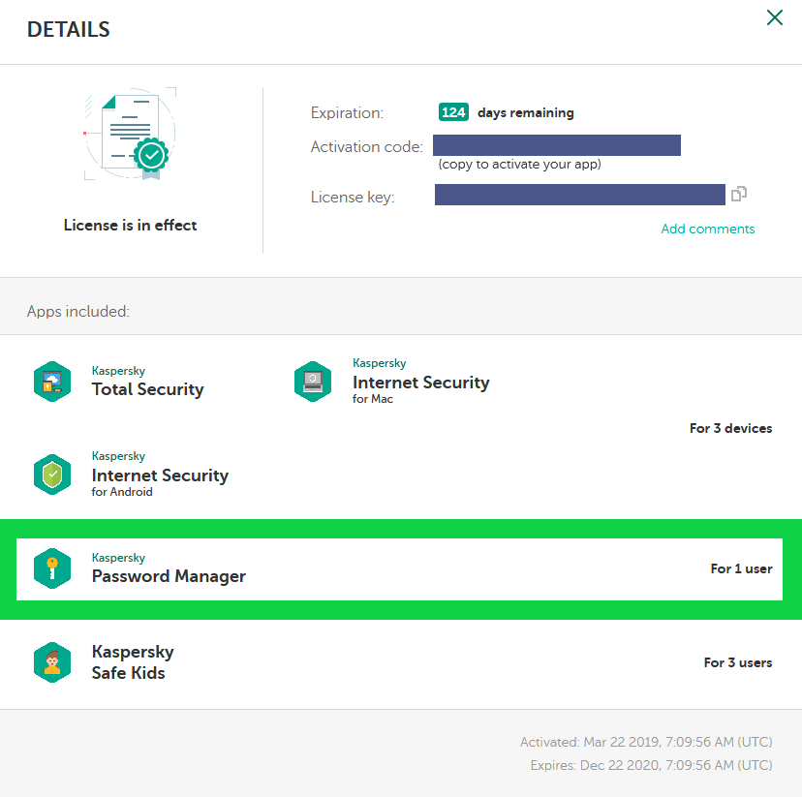The image size is (802, 797).
Task: Click the Internet Security for Mac name
Action: click(x=421, y=382)
